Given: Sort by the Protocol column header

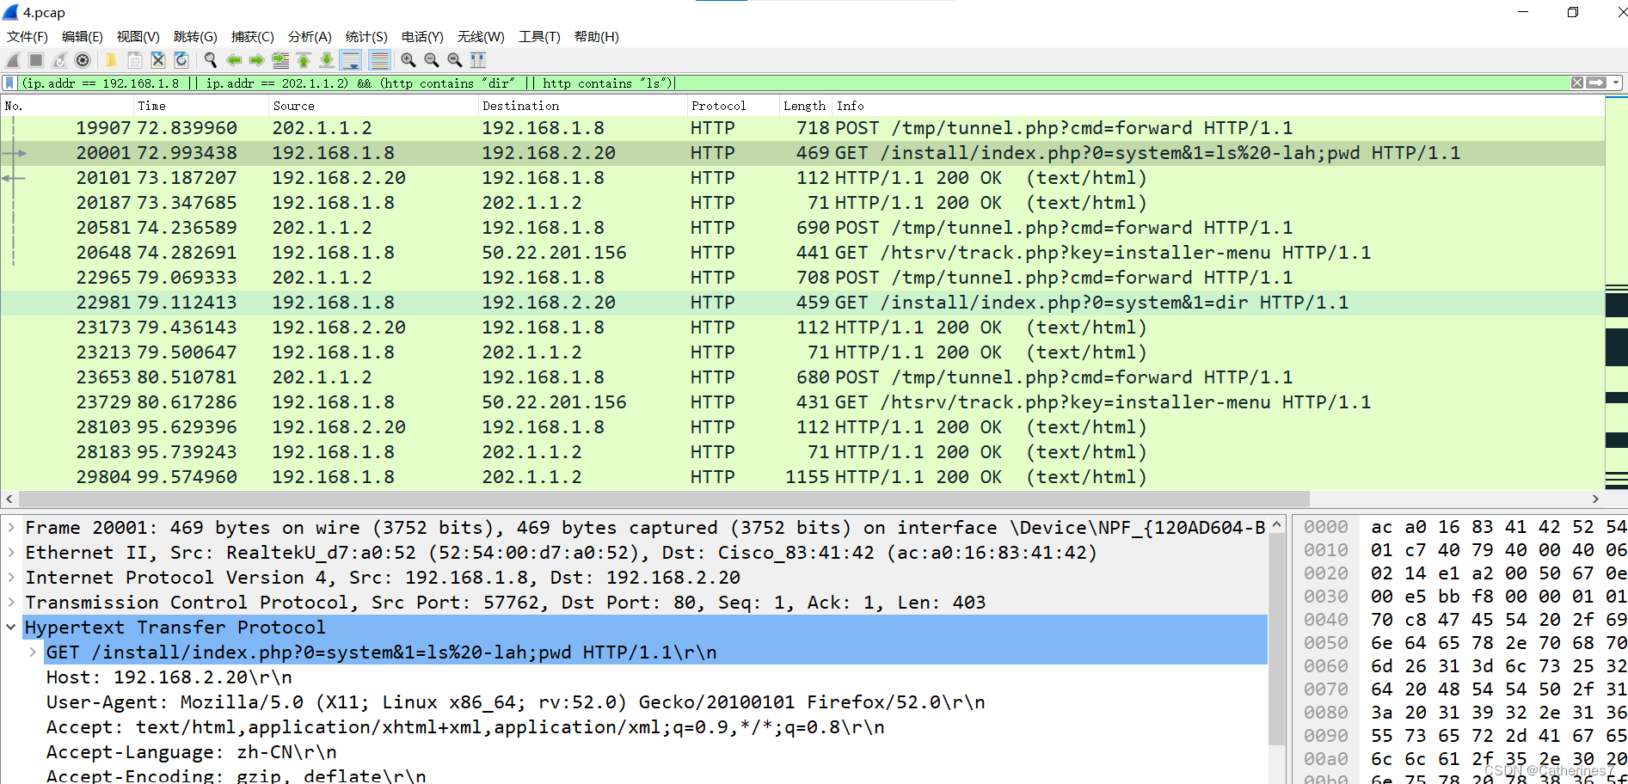Looking at the screenshot, I should click(x=732, y=106).
